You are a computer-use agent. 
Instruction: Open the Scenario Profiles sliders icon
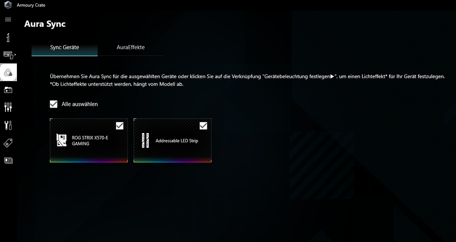click(x=8, y=107)
